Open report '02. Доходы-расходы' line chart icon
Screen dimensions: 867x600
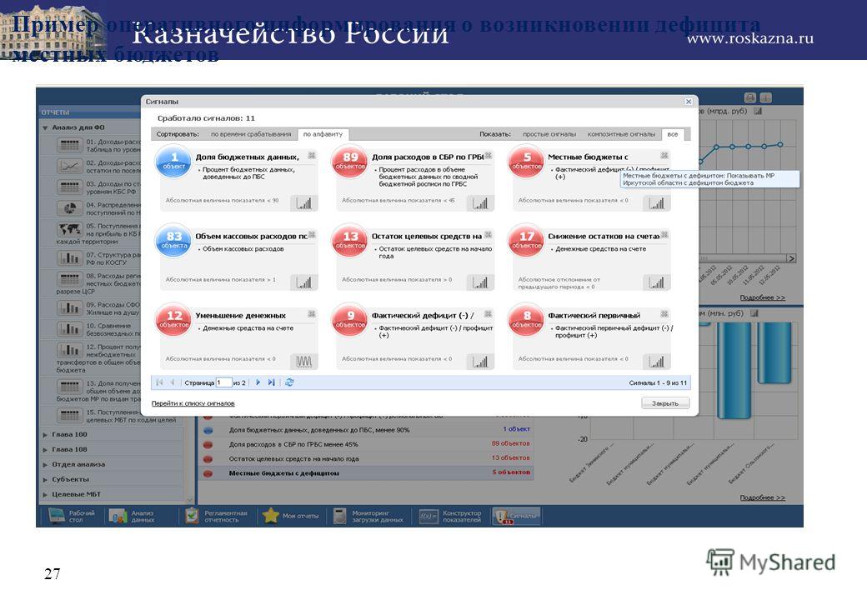click(70, 166)
